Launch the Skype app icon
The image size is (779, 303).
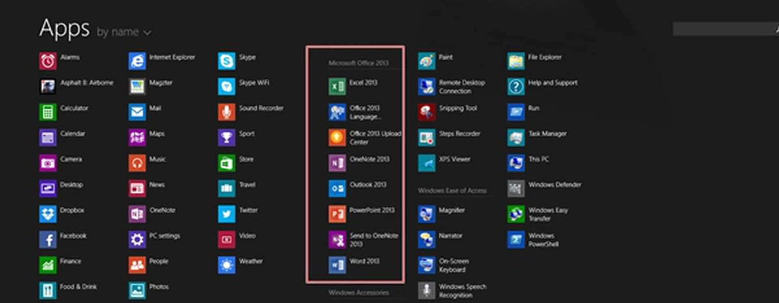[226, 61]
